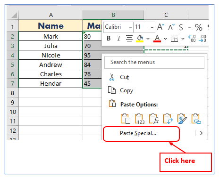The width and height of the screenshot is (219, 178).
Task: Click the cell with value 70
Action: [93, 46]
